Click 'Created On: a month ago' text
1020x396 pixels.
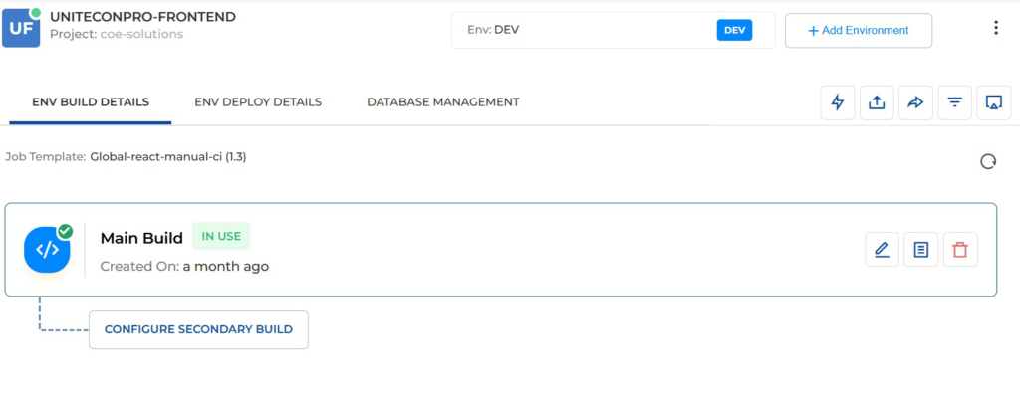(x=184, y=266)
